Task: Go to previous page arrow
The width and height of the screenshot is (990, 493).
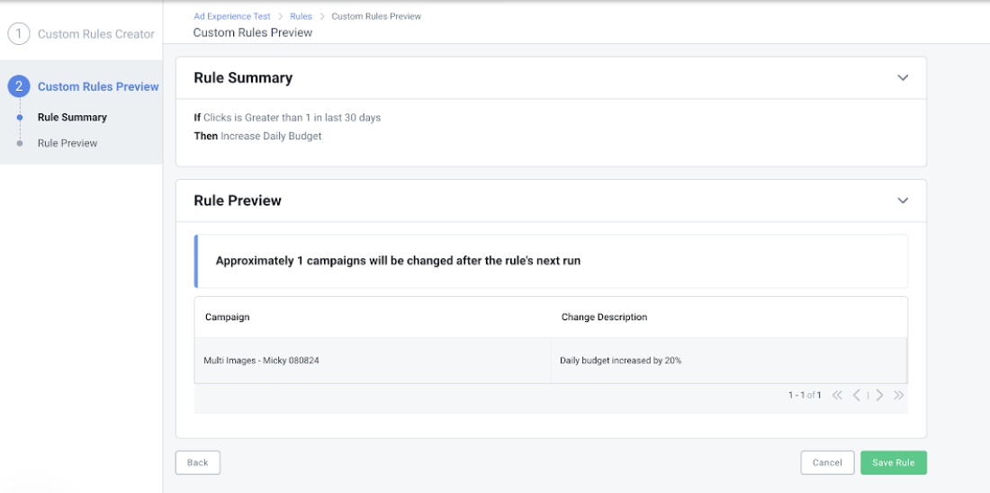Action: tap(857, 395)
